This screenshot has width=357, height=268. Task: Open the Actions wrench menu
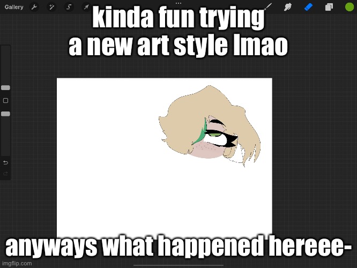(34, 7)
